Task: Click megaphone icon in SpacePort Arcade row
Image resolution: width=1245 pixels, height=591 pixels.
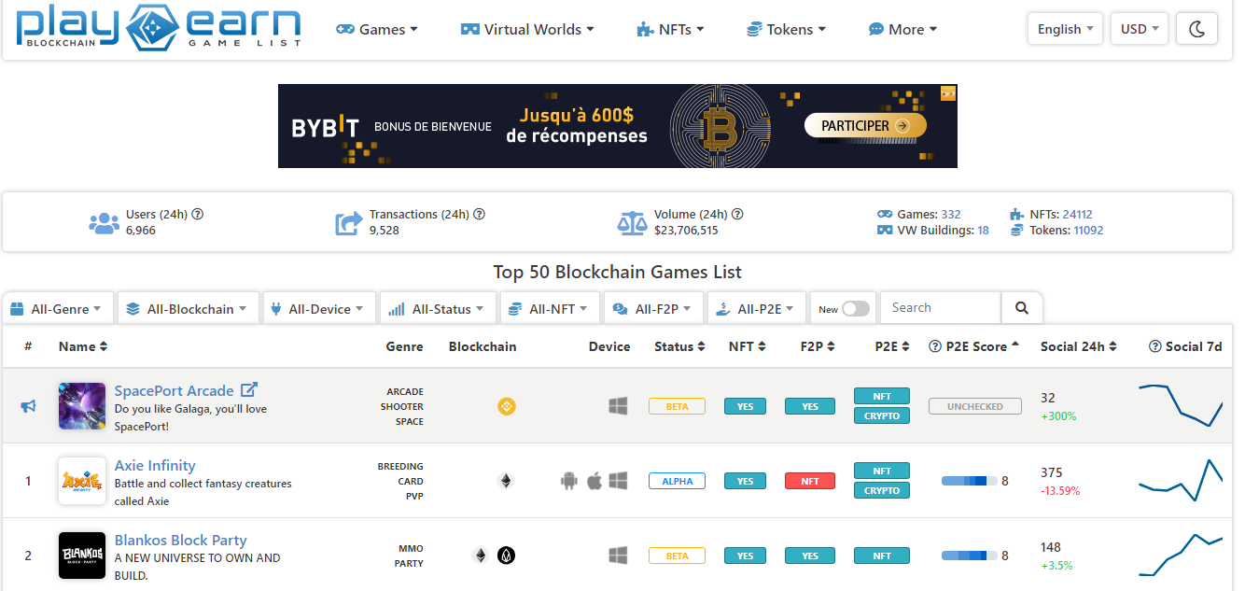Action: tap(28, 406)
